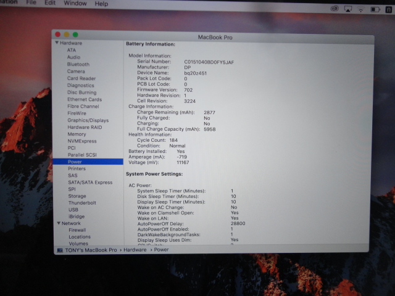This screenshot has height=296, width=395.
Task: Open the Edit menu
Action: point(50,2)
